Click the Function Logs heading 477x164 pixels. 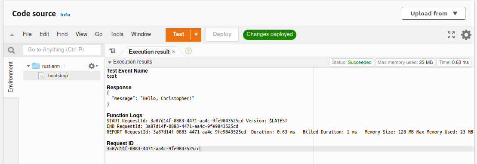click(x=124, y=115)
